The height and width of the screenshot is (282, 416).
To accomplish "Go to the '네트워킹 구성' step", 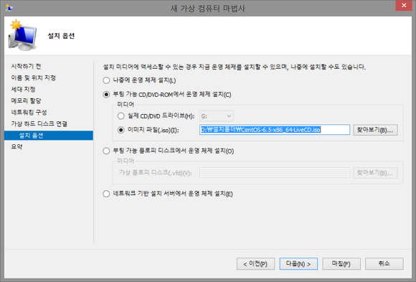I will pyautogui.click(x=29, y=113).
